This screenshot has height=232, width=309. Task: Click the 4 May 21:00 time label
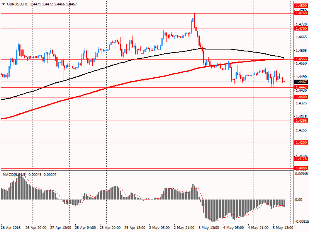(258, 228)
